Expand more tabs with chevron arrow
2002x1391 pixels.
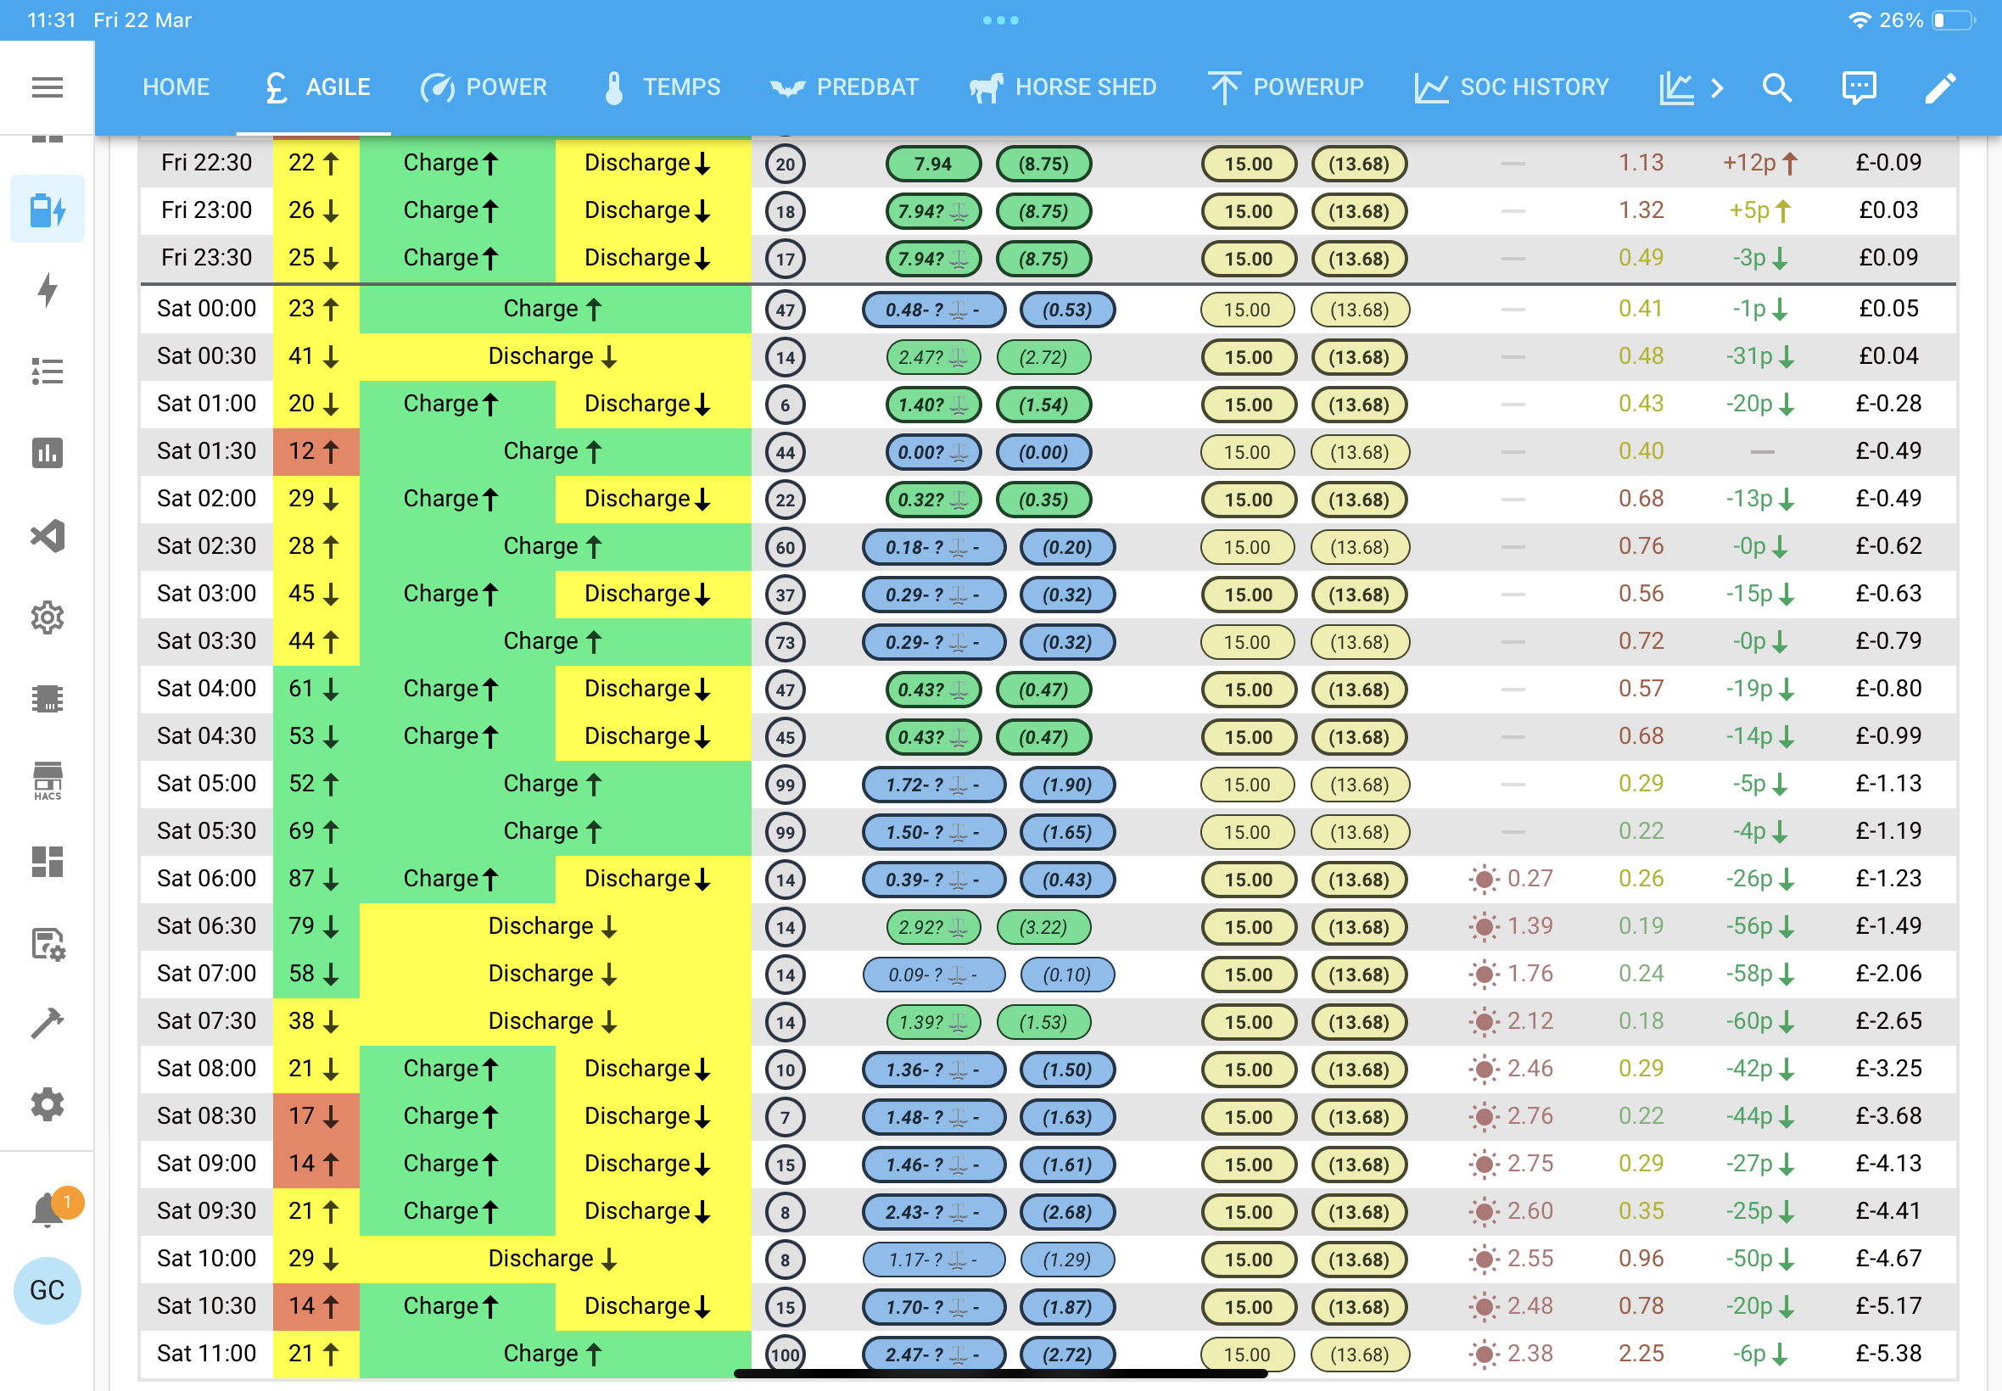pyautogui.click(x=1716, y=87)
